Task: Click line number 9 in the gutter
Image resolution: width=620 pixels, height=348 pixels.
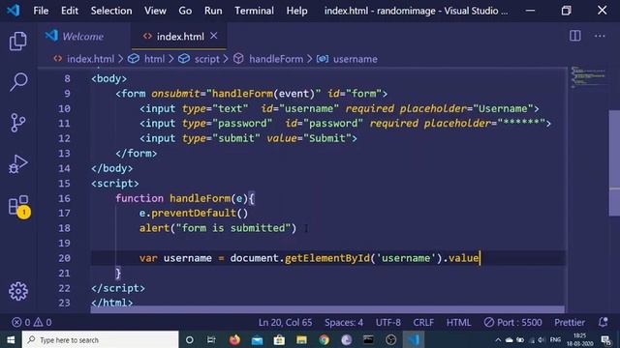Action: pos(67,94)
